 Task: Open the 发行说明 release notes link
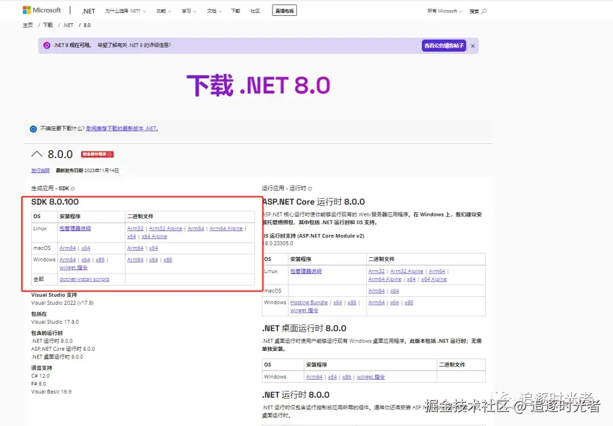point(40,171)
